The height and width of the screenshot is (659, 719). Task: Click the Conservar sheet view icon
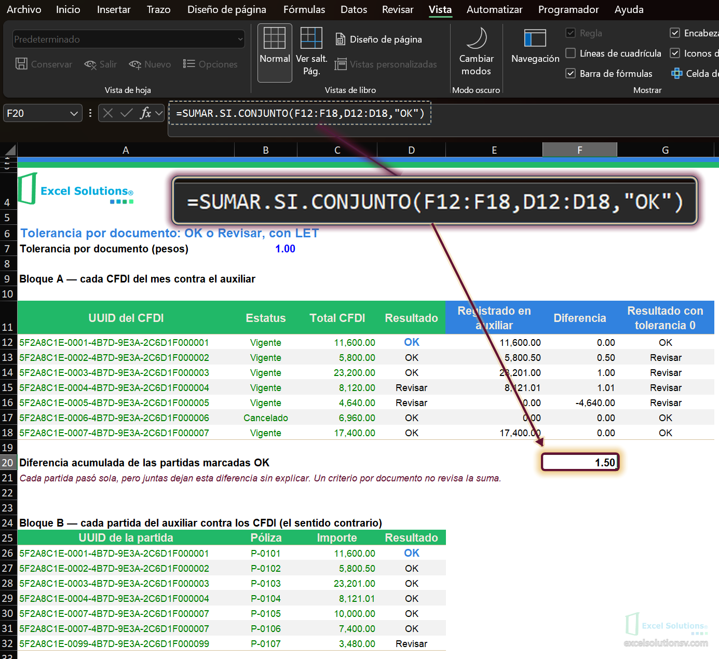(21, 64)
